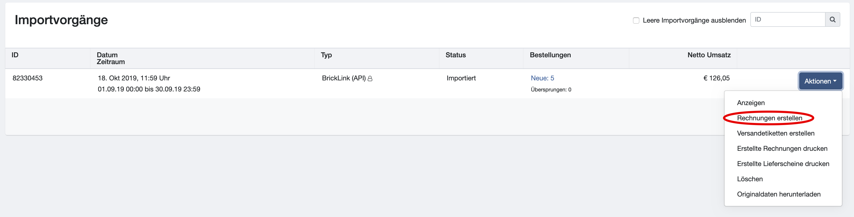Image resolution: width=854 pixels, height=217 pixels.
Task: Click the caret arrow on Aktionen button
Action: pyautogui.click(x=835, y=81)
